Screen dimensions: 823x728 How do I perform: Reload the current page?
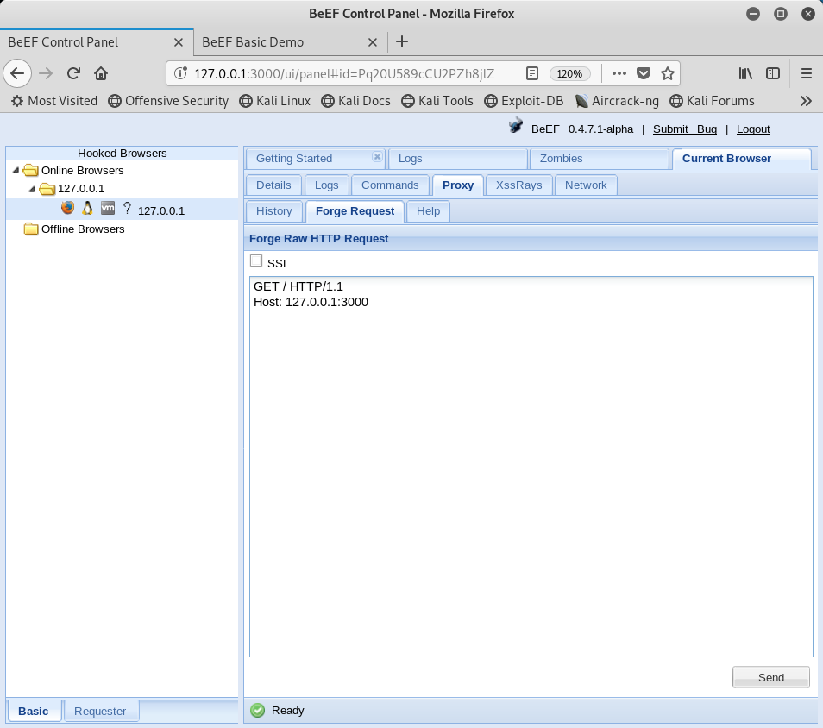tap(73, 73)
